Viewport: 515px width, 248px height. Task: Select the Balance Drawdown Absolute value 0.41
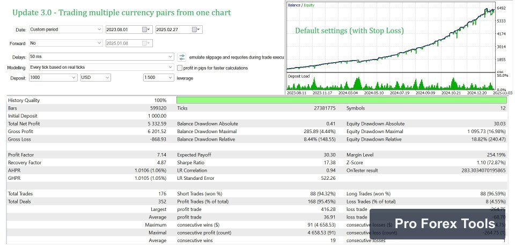click(x=331, y=124)
